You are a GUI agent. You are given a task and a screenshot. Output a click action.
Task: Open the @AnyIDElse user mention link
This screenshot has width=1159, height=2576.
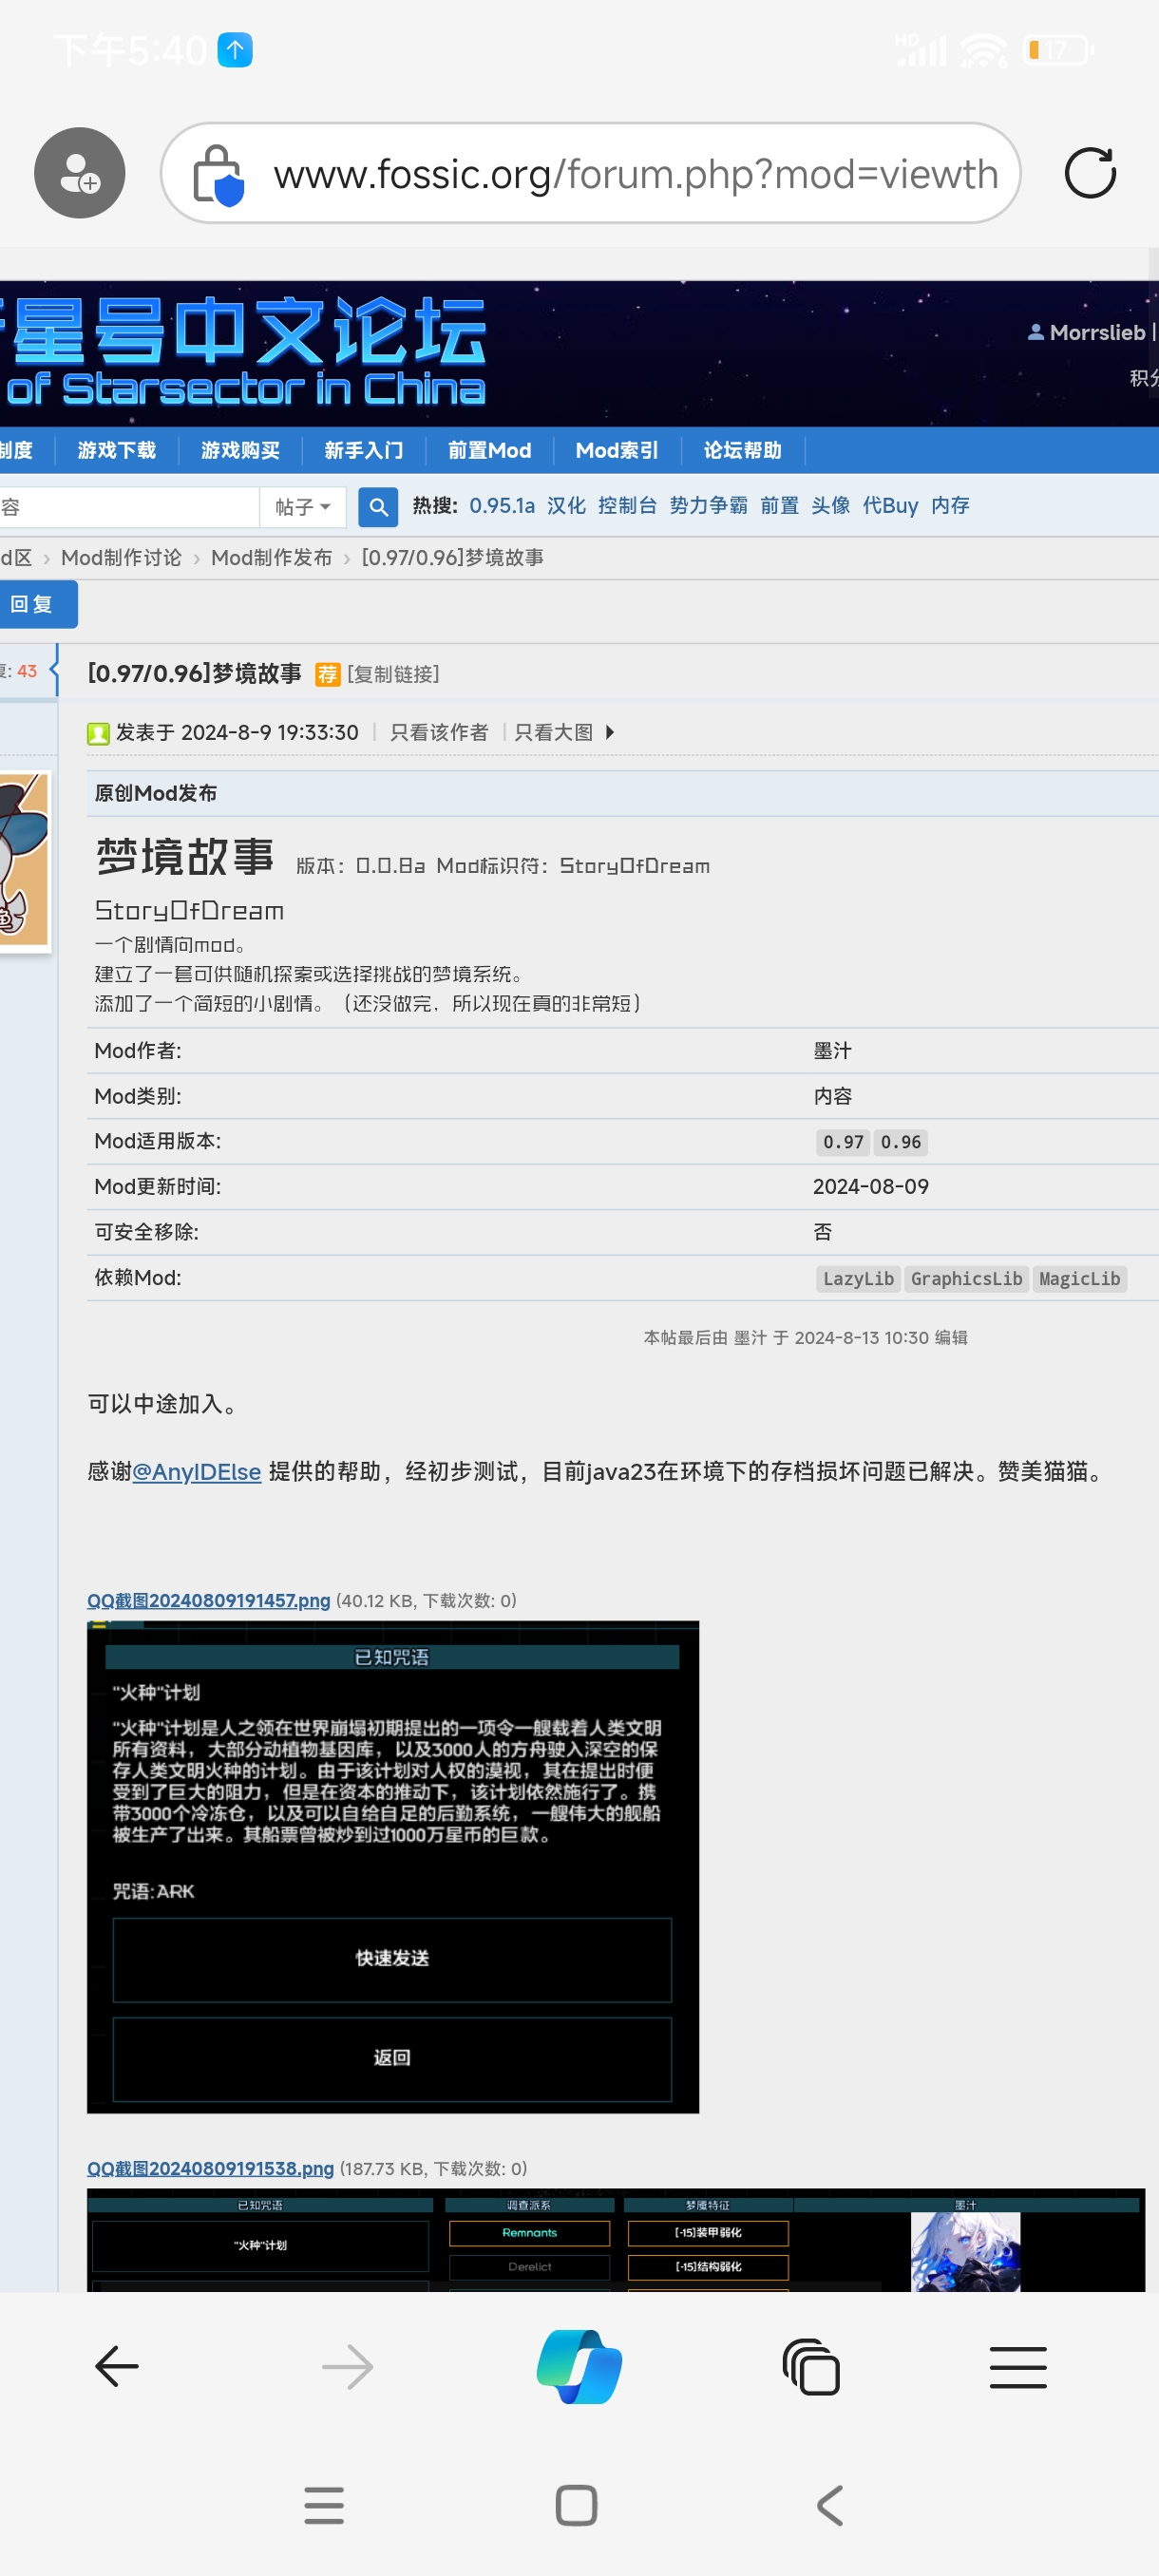197,1471
